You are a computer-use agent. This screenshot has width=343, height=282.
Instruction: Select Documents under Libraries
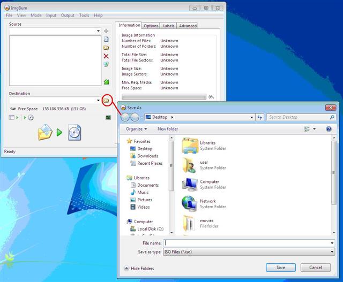pyautogui.click(x=144, y=185)
